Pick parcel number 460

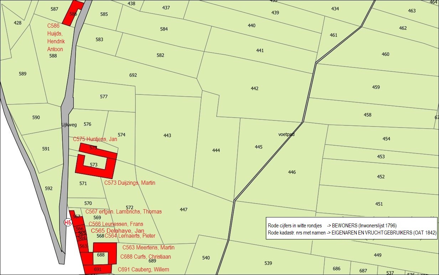pyautogui.click(x=386, y=54)
